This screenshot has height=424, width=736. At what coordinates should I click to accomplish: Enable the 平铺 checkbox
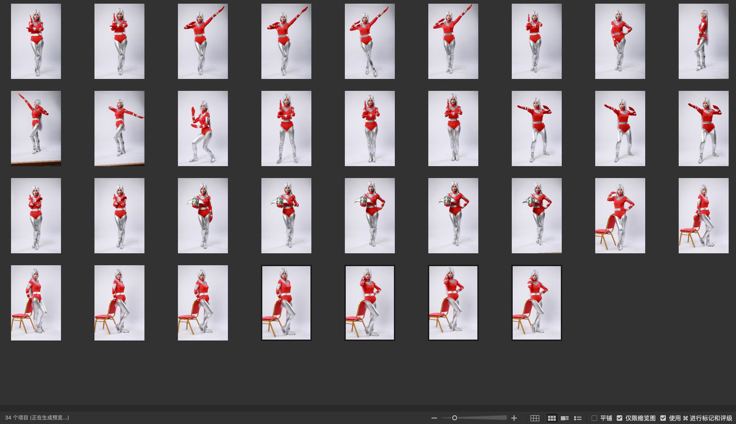(x=594, y=418)
